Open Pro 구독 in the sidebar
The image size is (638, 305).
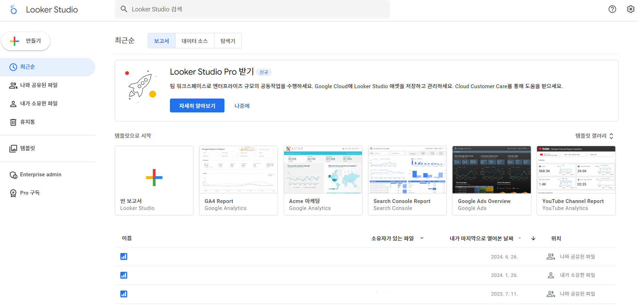click(x=48, y=193)
